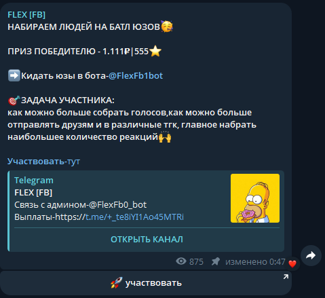Open the @FlexFb1bot mention link

coord(136,76)
